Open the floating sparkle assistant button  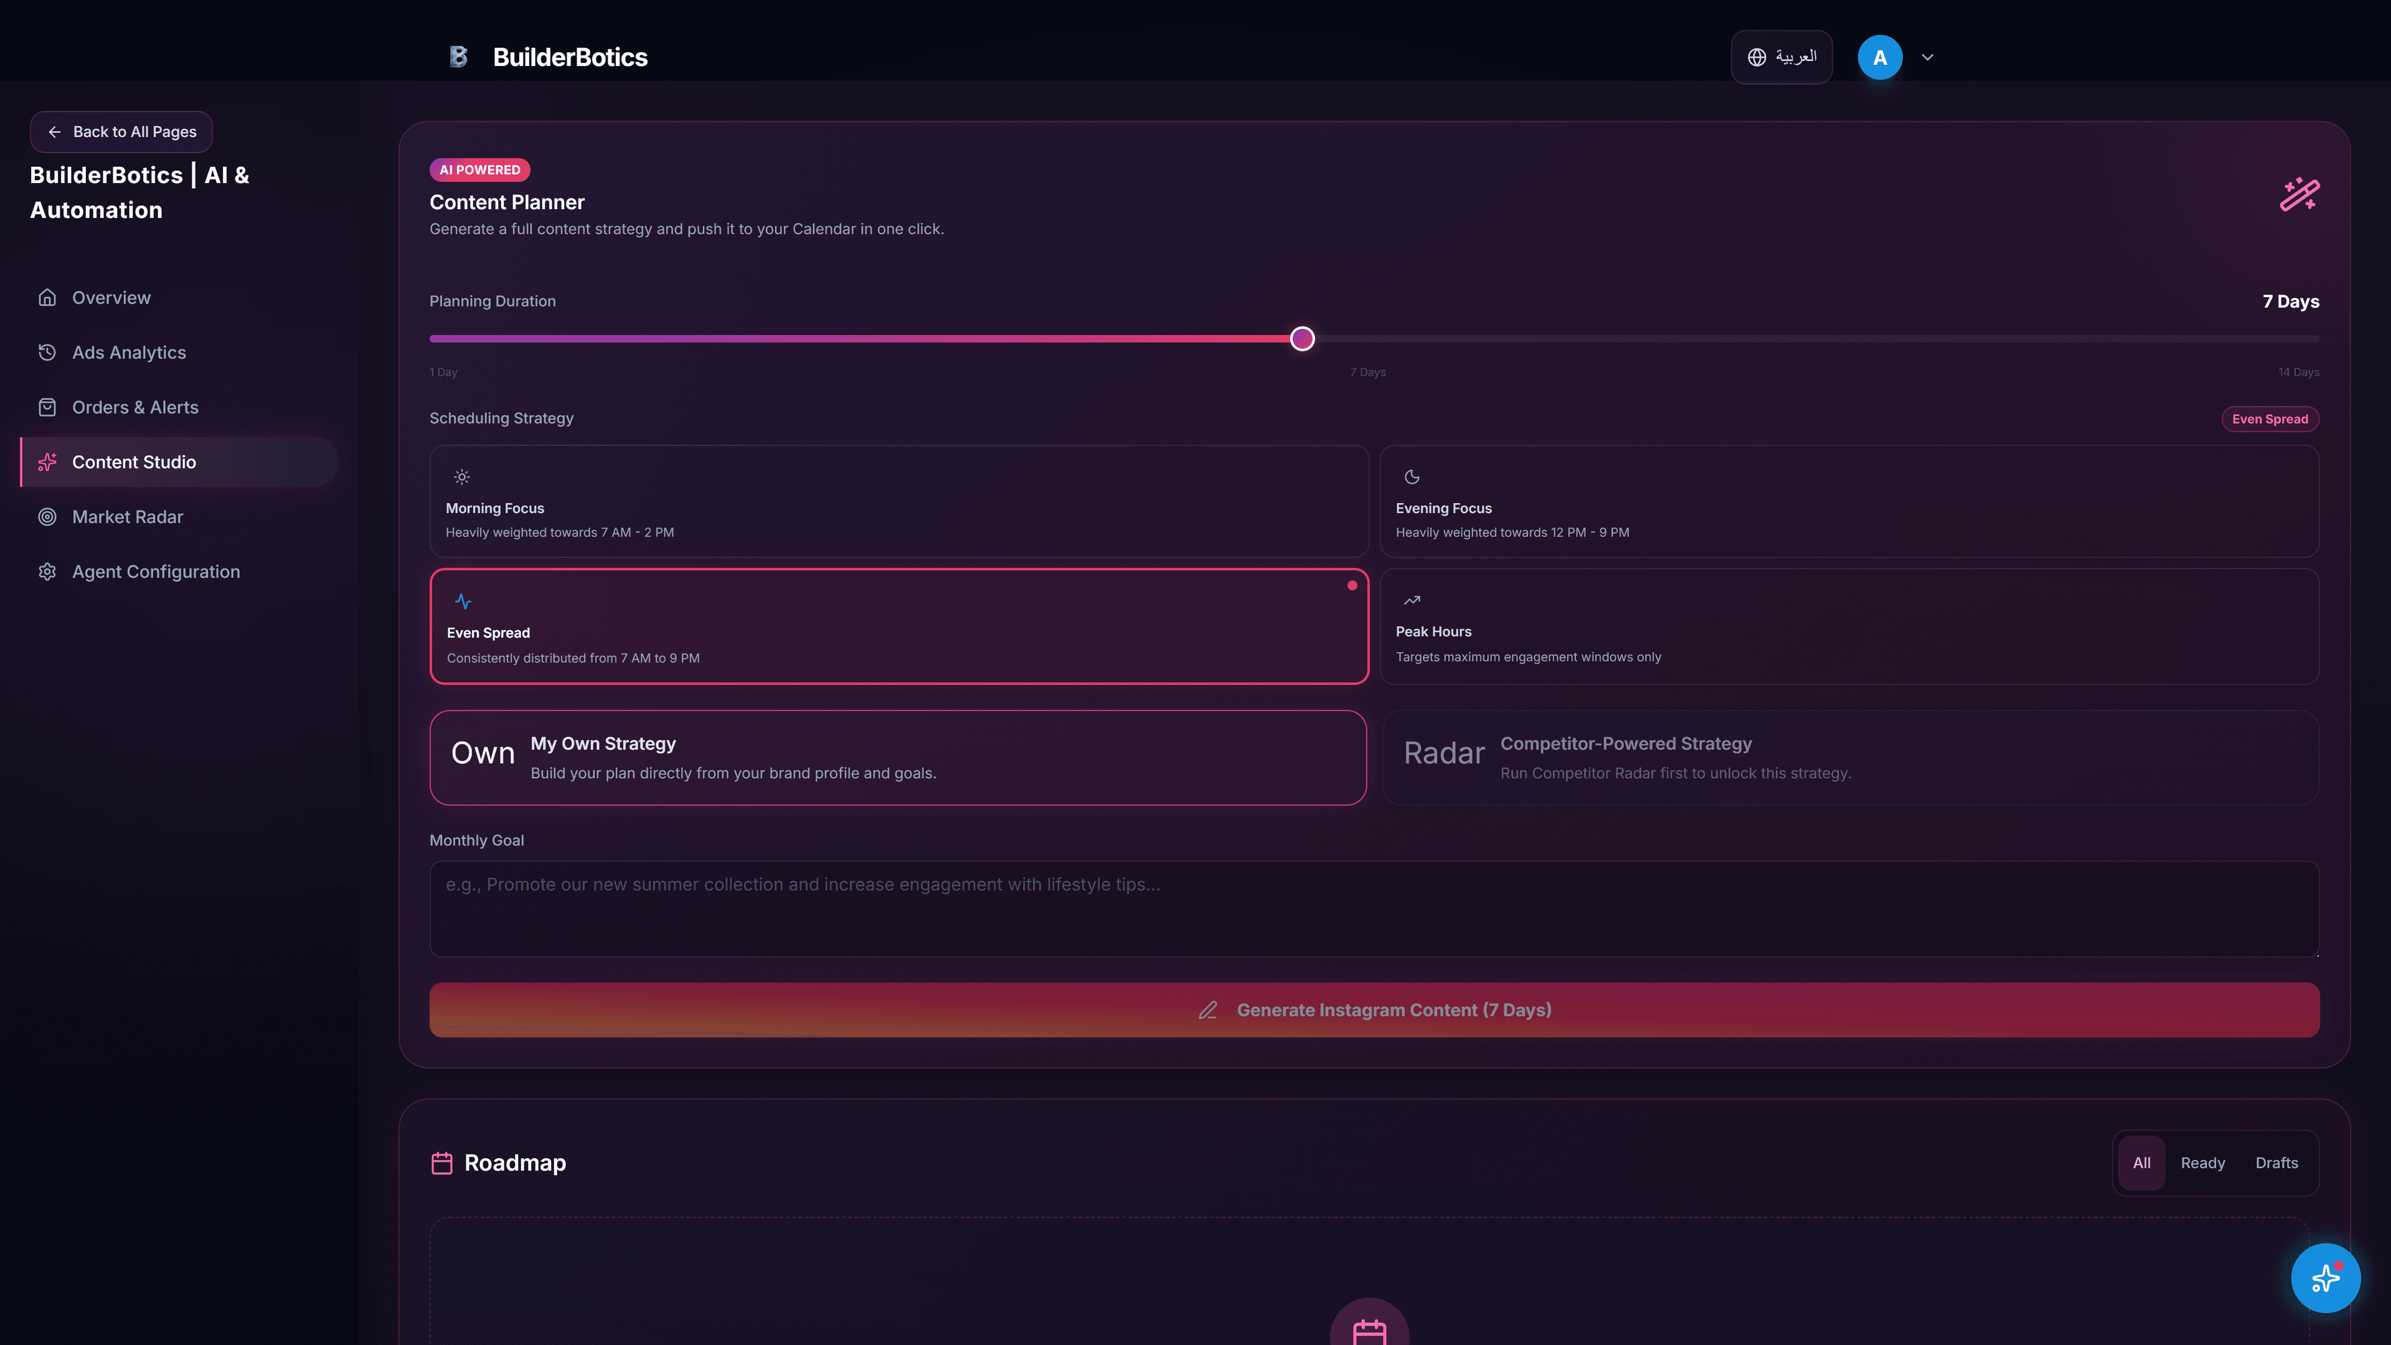point(2325,1278)
